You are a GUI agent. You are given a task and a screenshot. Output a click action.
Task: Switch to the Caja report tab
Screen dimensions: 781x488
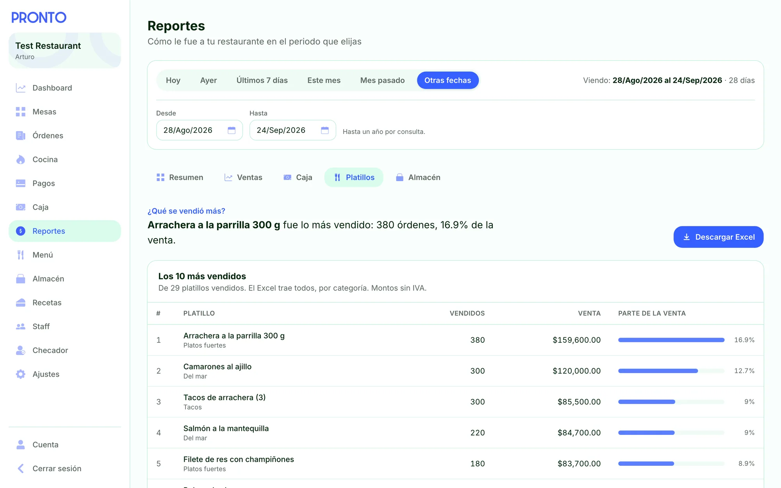pos(298,177)
